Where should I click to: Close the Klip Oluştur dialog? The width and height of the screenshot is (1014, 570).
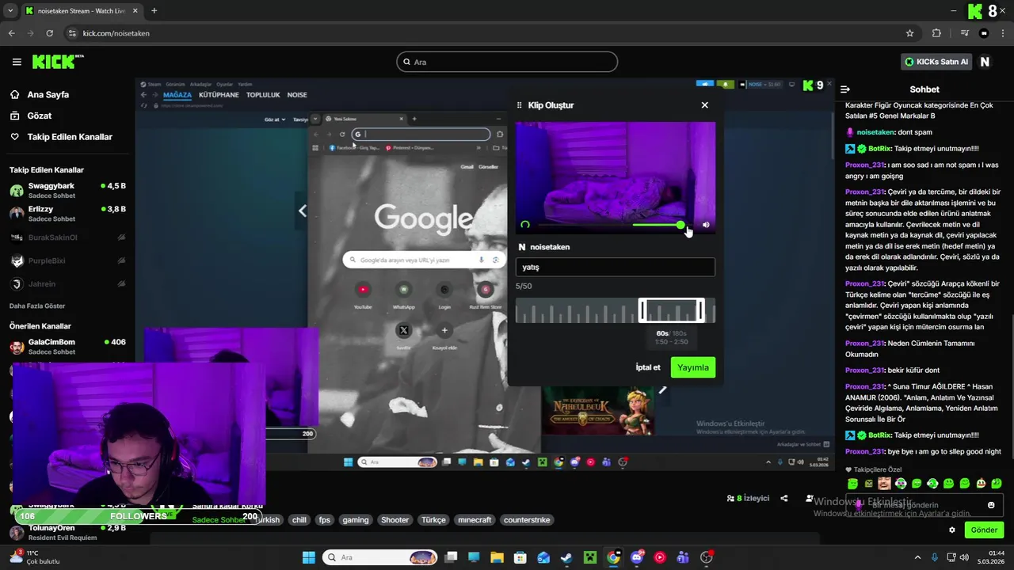click(704, 104)
